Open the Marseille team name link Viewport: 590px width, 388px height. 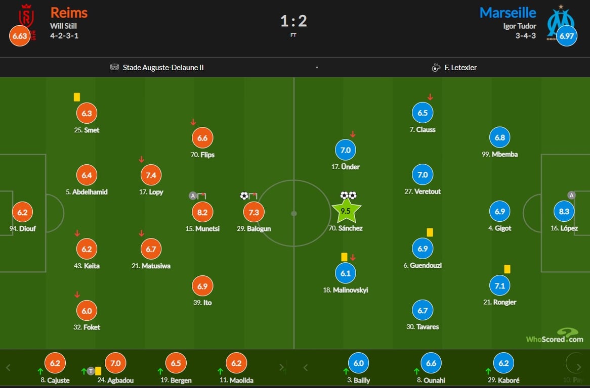[508, 13]
